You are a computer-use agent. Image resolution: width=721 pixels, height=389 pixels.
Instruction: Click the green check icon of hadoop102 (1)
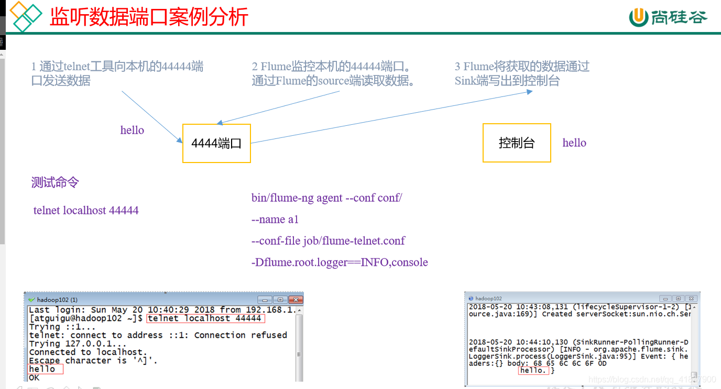coord(31,300)
